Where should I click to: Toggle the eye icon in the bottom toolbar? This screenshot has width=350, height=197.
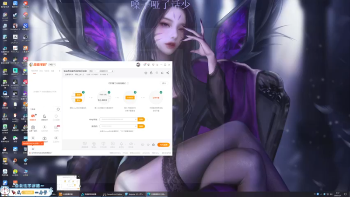point(148,145)
